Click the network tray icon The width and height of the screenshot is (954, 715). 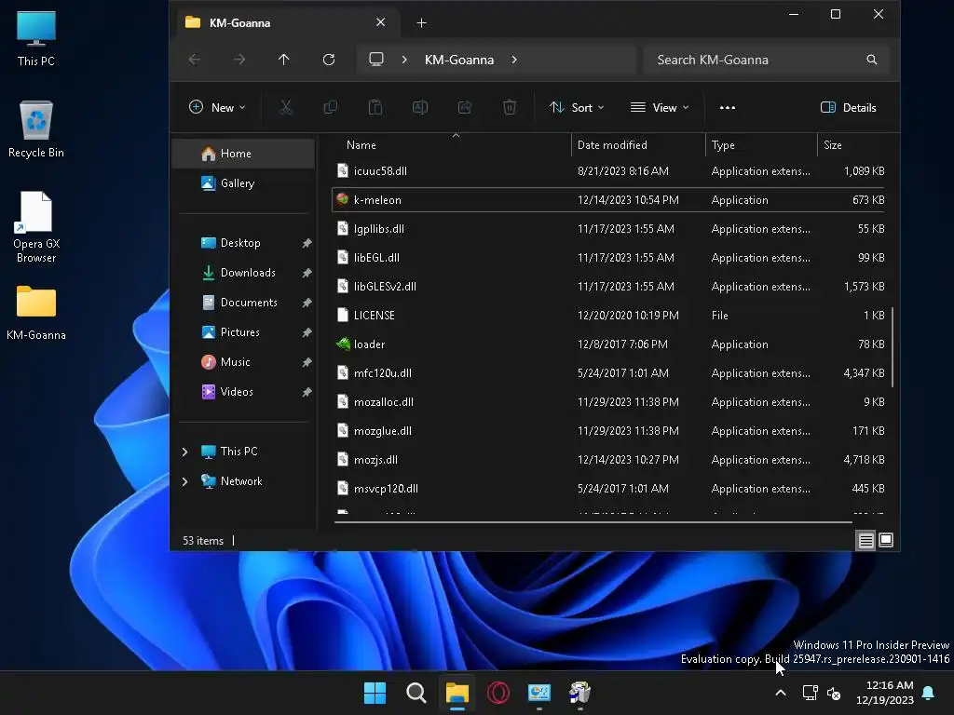[810, 693]
